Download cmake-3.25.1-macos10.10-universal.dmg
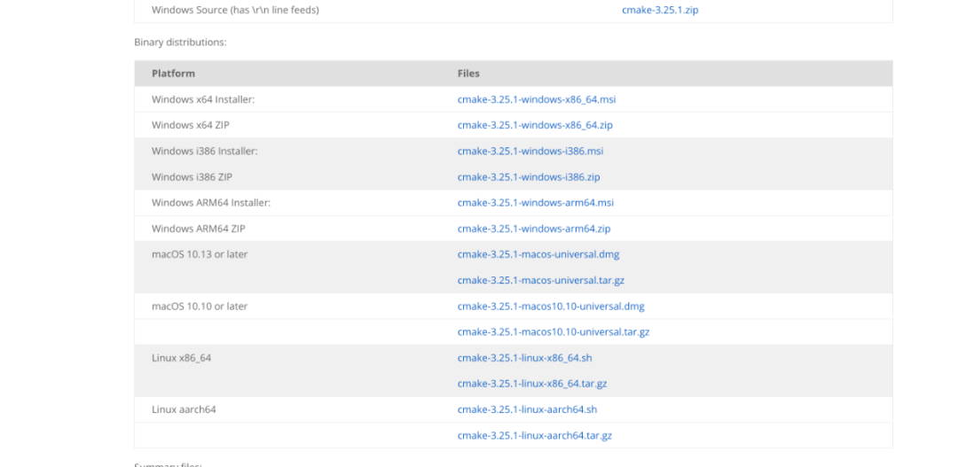The height and width of the screenshot is (467, 958). point(551,307)
